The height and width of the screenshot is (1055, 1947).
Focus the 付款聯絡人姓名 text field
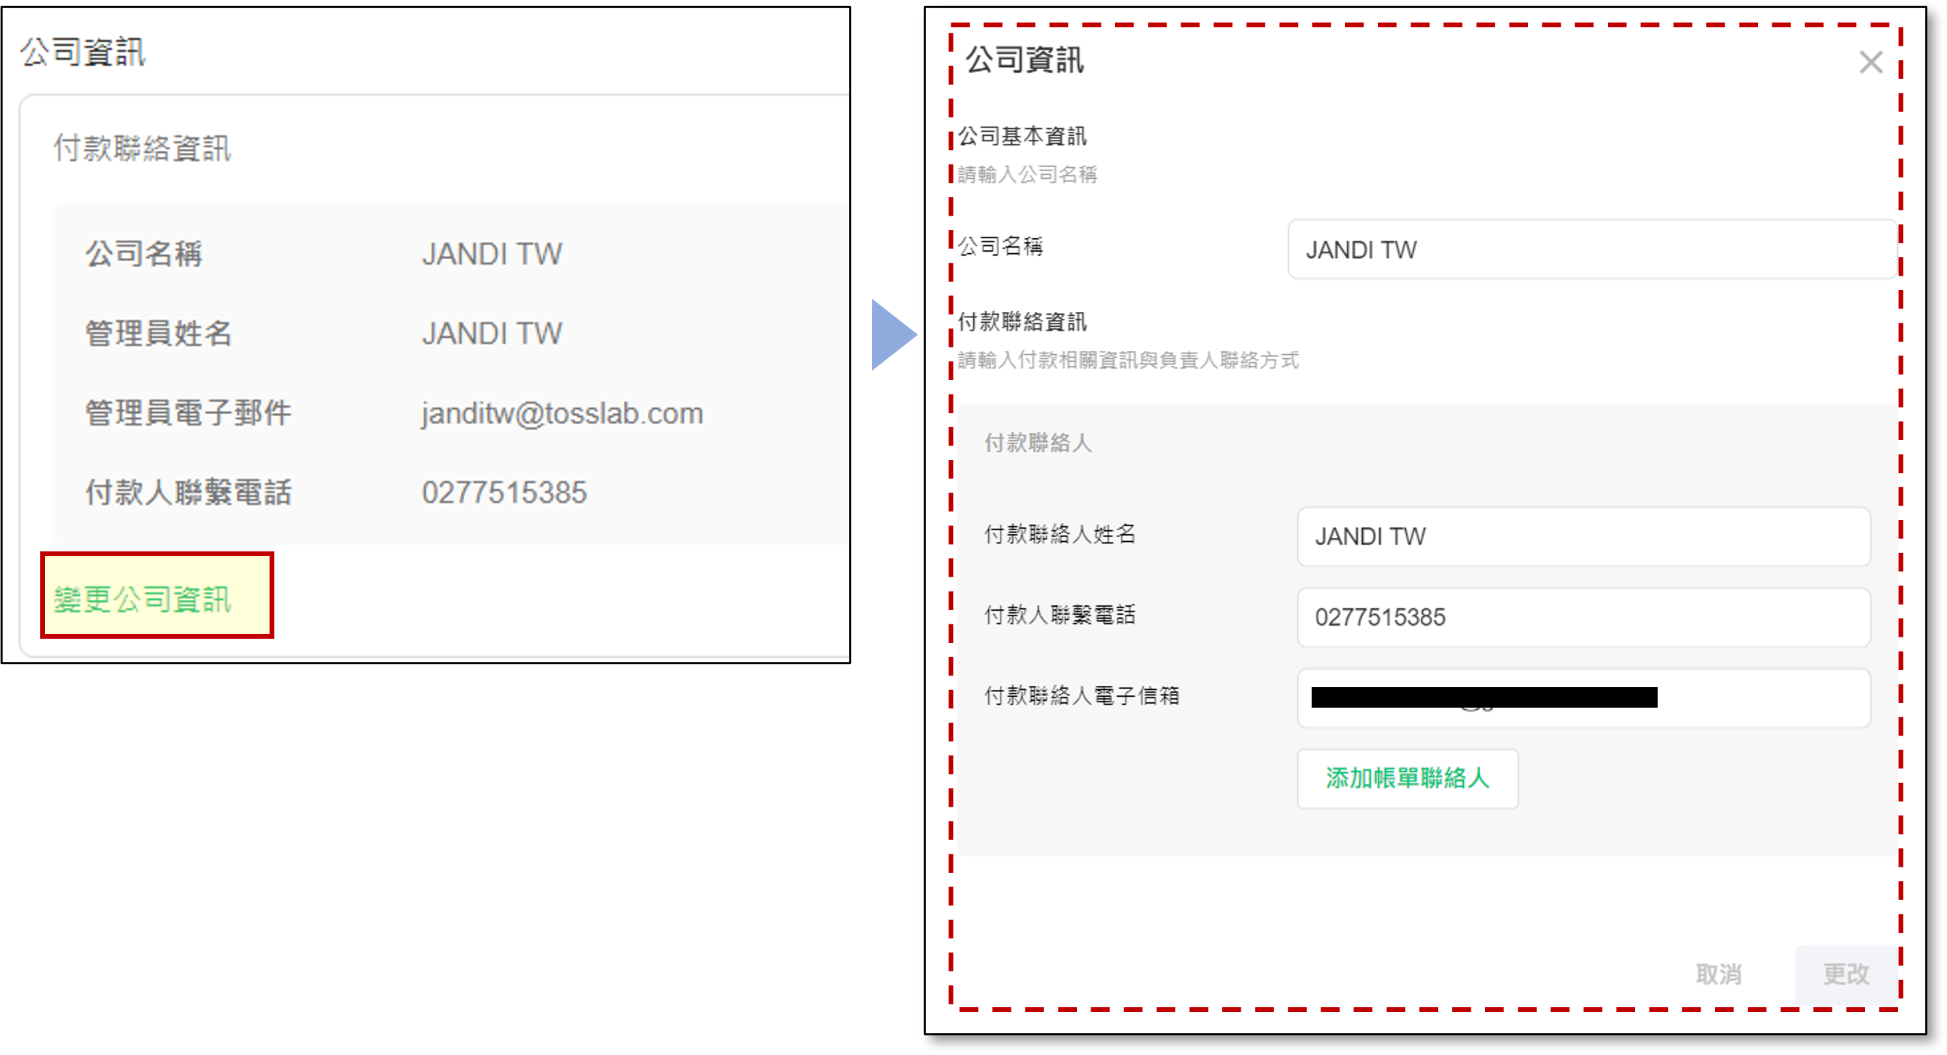pyautogui.click(x=1583, y=536)
